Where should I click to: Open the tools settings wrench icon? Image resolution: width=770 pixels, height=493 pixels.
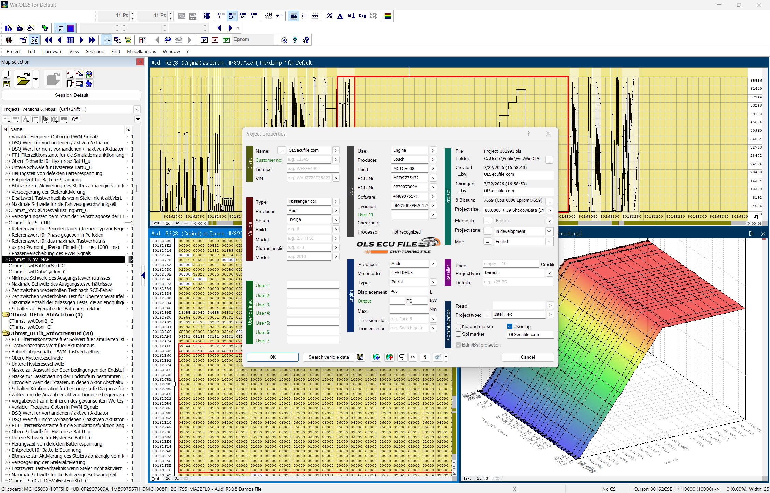coord(284,40)
